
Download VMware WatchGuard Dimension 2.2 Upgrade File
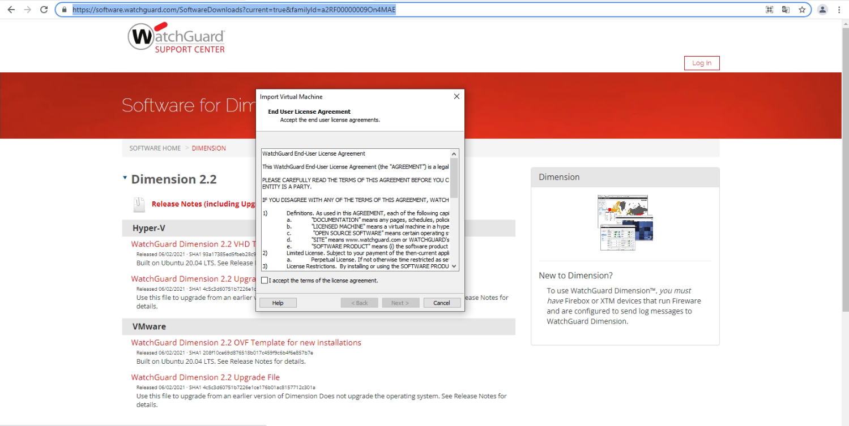click(205, 377)
